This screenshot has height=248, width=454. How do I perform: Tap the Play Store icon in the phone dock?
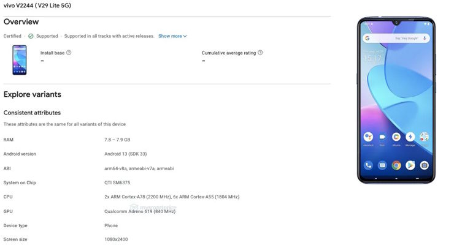(x=410, y=165)
